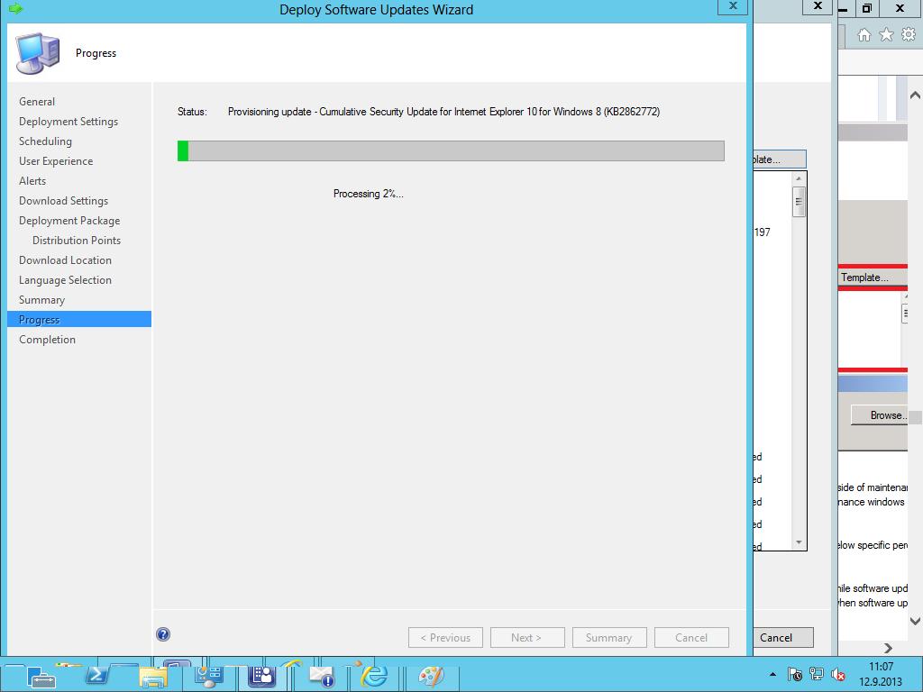Click the wizard's computer icon in header

pyautogui.click(x=38, y=53)
